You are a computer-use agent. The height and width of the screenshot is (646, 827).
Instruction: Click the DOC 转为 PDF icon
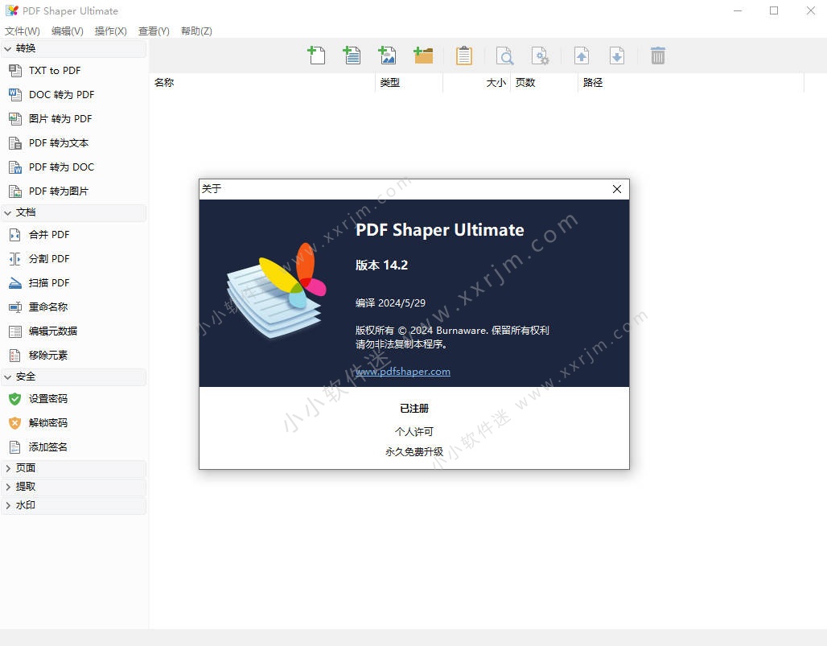click(15, 94)
